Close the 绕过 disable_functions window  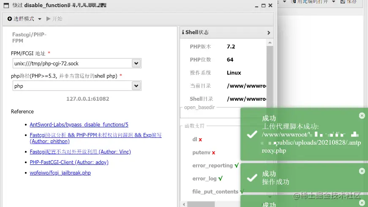click(270, 5)
